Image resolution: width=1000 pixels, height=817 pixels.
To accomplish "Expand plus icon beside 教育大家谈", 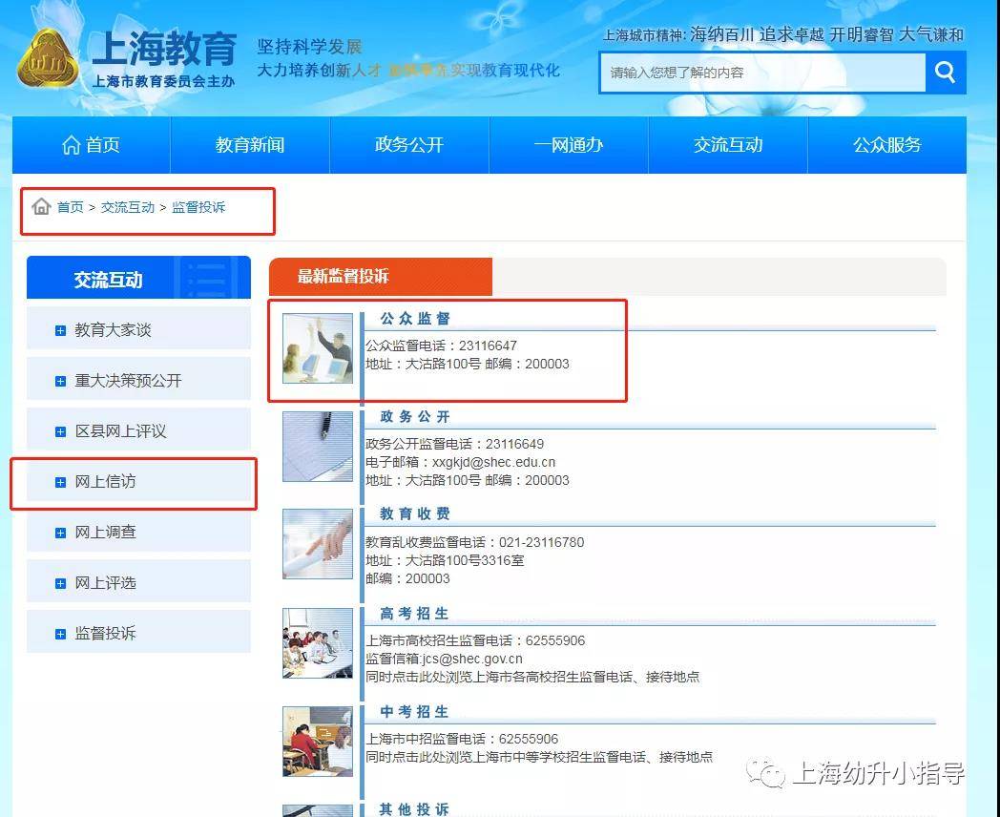I will click(60, 330).
